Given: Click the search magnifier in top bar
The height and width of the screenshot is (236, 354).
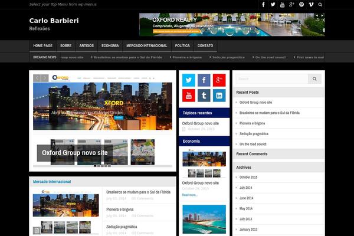Looking at the screenshot, I should pos(320,5).
